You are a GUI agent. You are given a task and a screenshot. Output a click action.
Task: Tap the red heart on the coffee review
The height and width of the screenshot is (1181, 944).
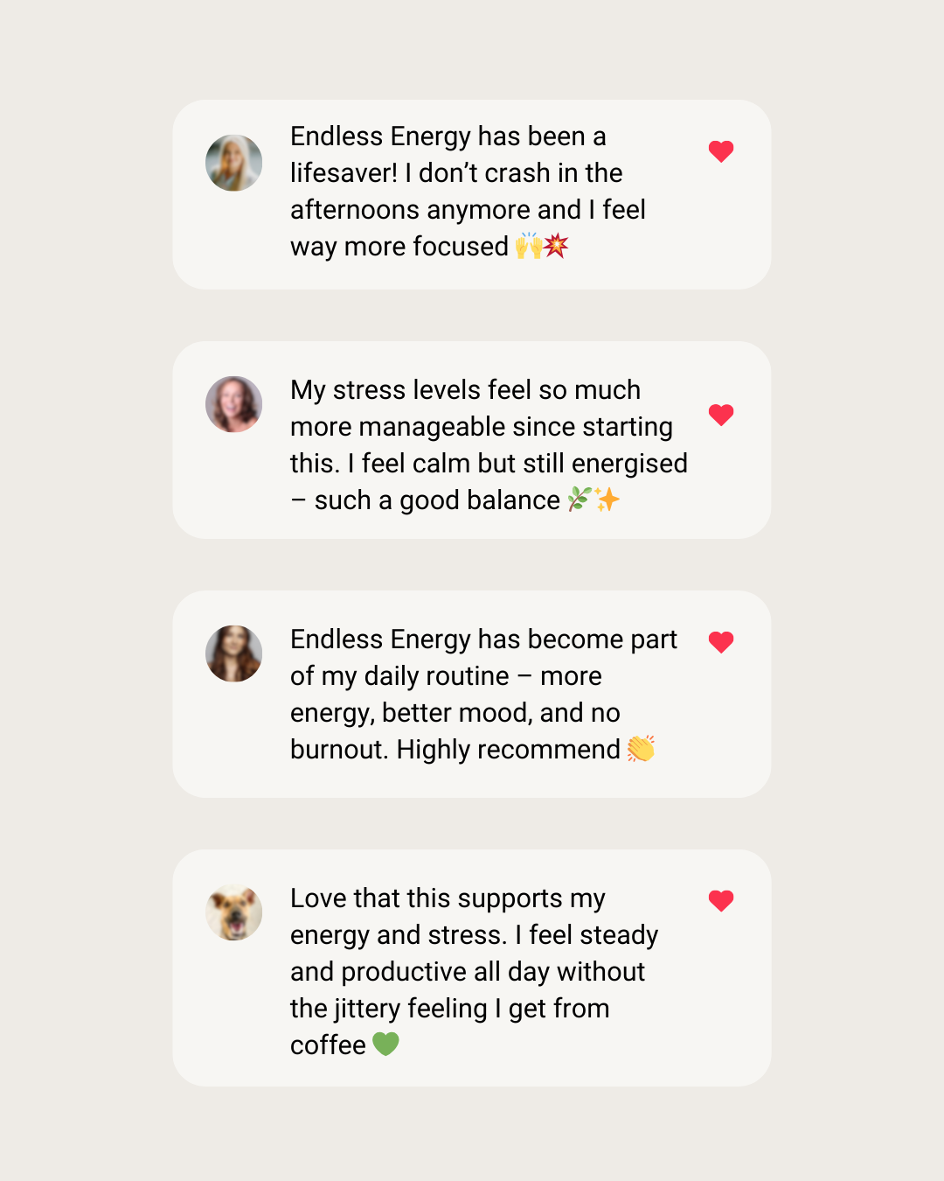pos(721,900)
